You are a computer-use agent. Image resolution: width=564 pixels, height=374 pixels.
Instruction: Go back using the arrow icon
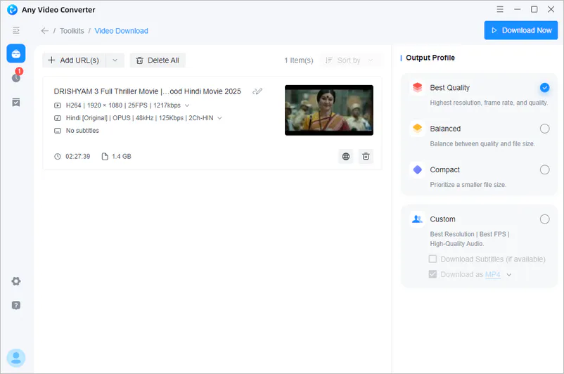click(x=44, y=31)
